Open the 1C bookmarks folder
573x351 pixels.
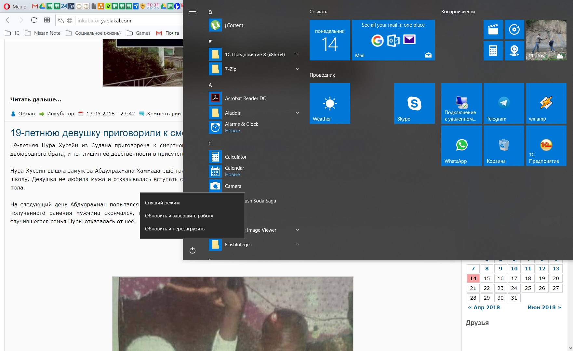(12, 33)
